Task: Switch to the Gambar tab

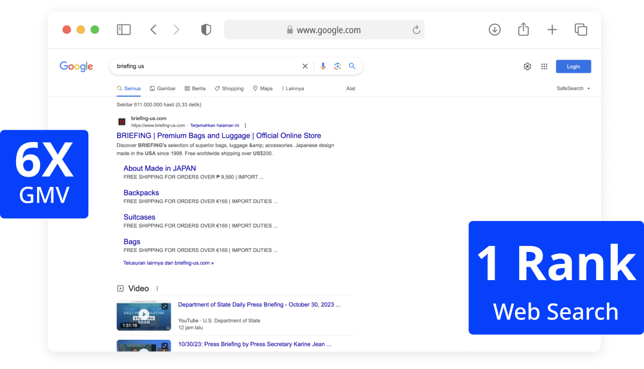Action: [162, 88]
